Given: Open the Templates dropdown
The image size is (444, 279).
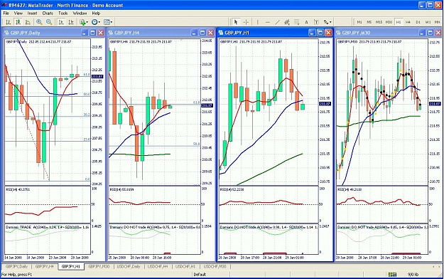Looking at the screenshot, I should coord(108,22).
